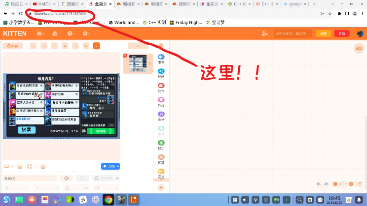367x206 pixels.
Task: Open the user avatar menu
Action: (x=360, y=33)
